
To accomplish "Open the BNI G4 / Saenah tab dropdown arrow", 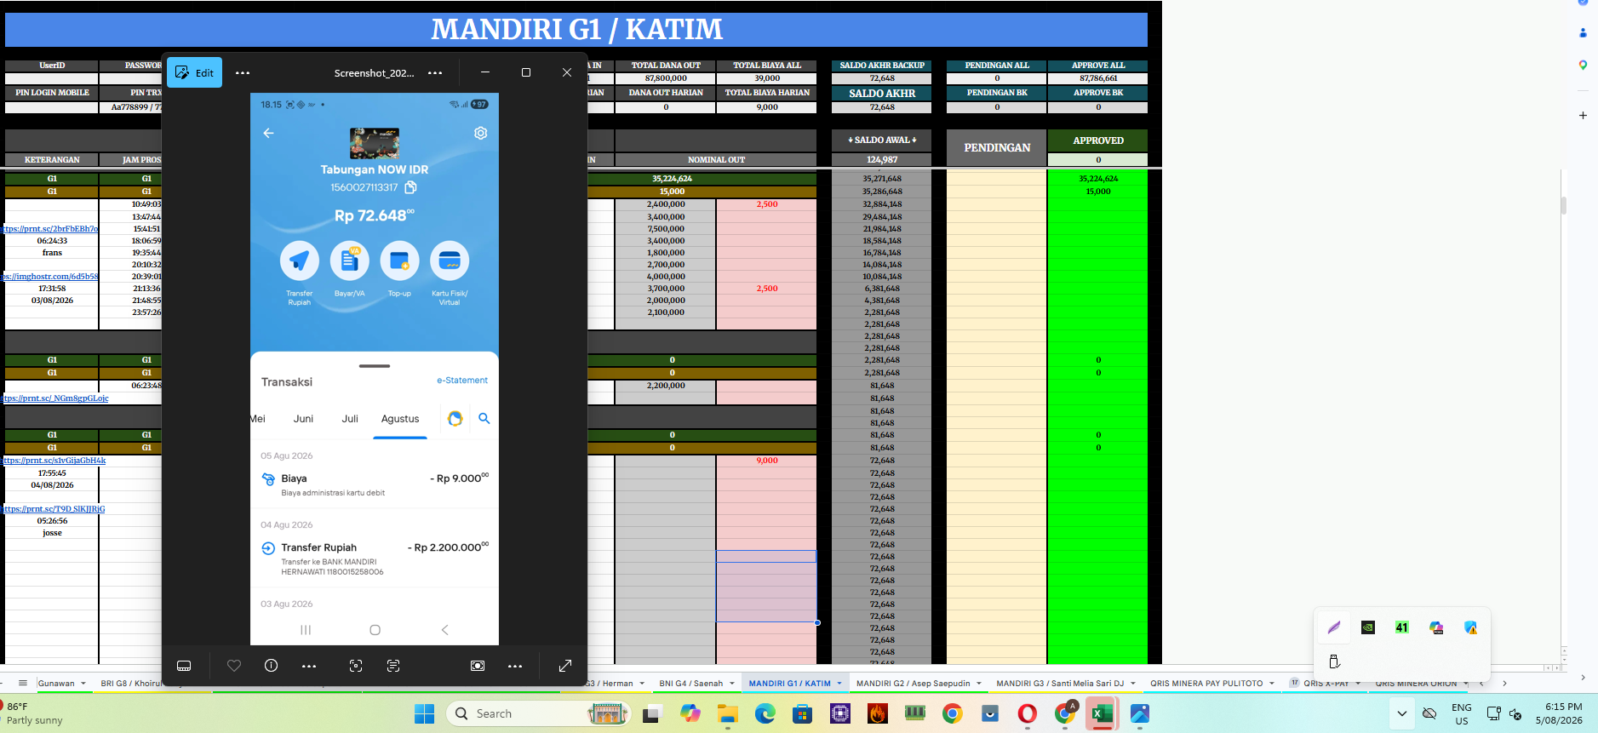I will pyautogui.click(x=731, y=684).
